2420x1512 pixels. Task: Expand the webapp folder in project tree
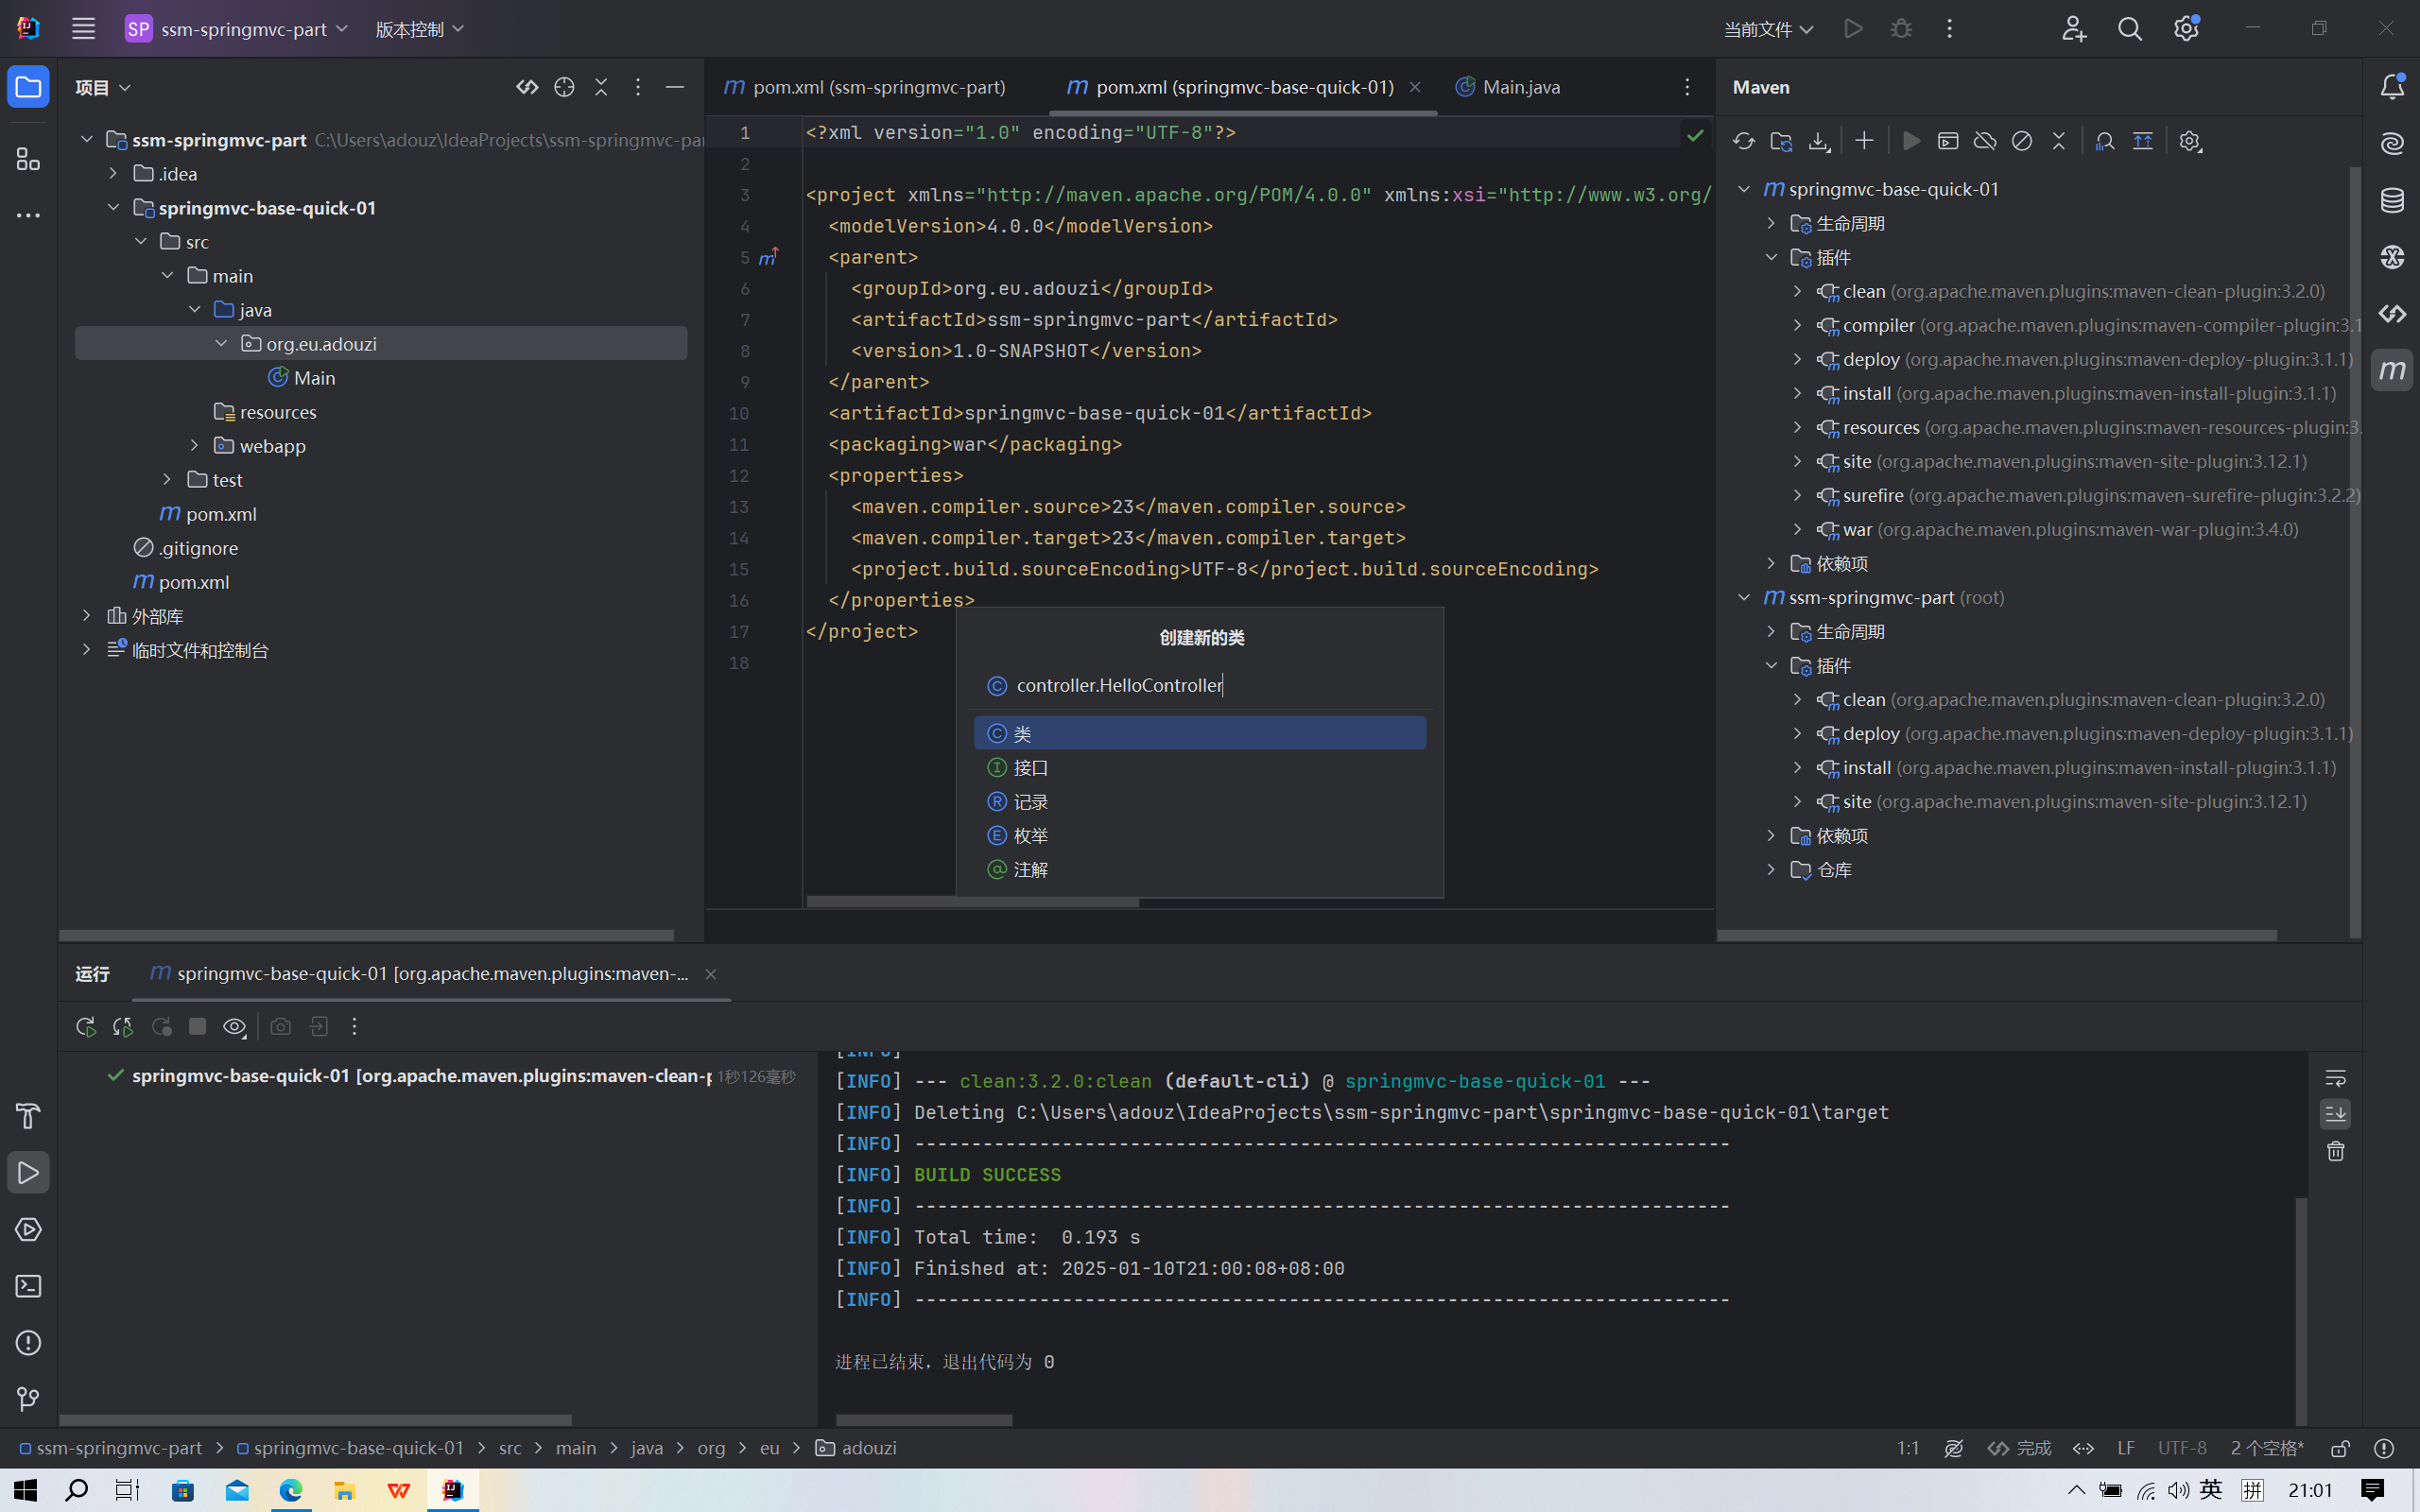(x=195, y=446)
